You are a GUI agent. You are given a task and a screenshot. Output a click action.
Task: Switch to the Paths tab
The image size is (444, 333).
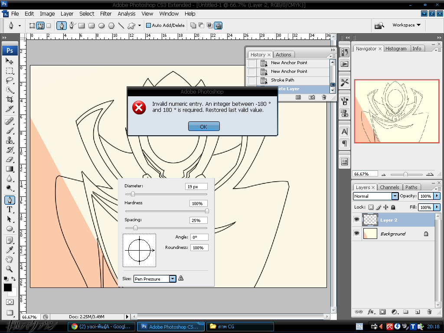[x=411, y=187]
